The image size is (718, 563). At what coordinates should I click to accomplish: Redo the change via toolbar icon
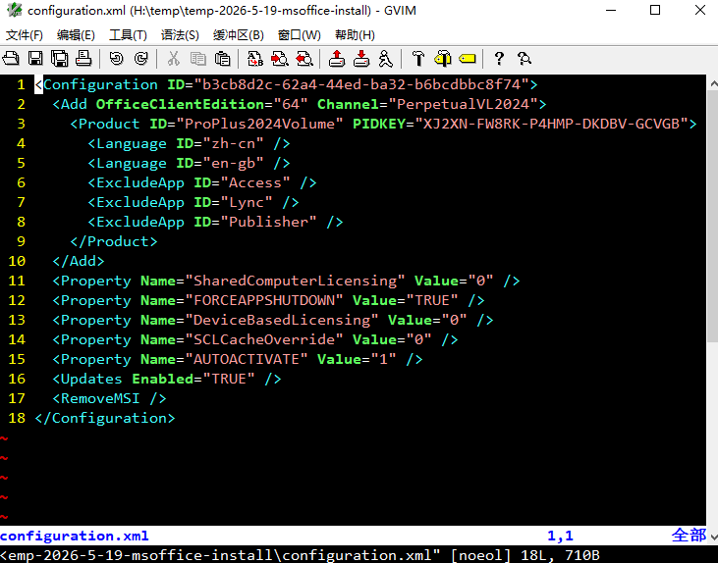[141, 59]
